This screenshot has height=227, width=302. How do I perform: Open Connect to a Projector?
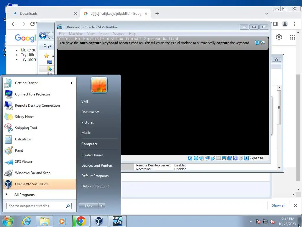coord(40,94)
